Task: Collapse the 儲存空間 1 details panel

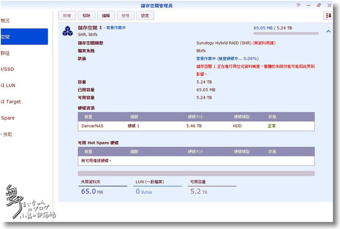Action: coord(328,31)
